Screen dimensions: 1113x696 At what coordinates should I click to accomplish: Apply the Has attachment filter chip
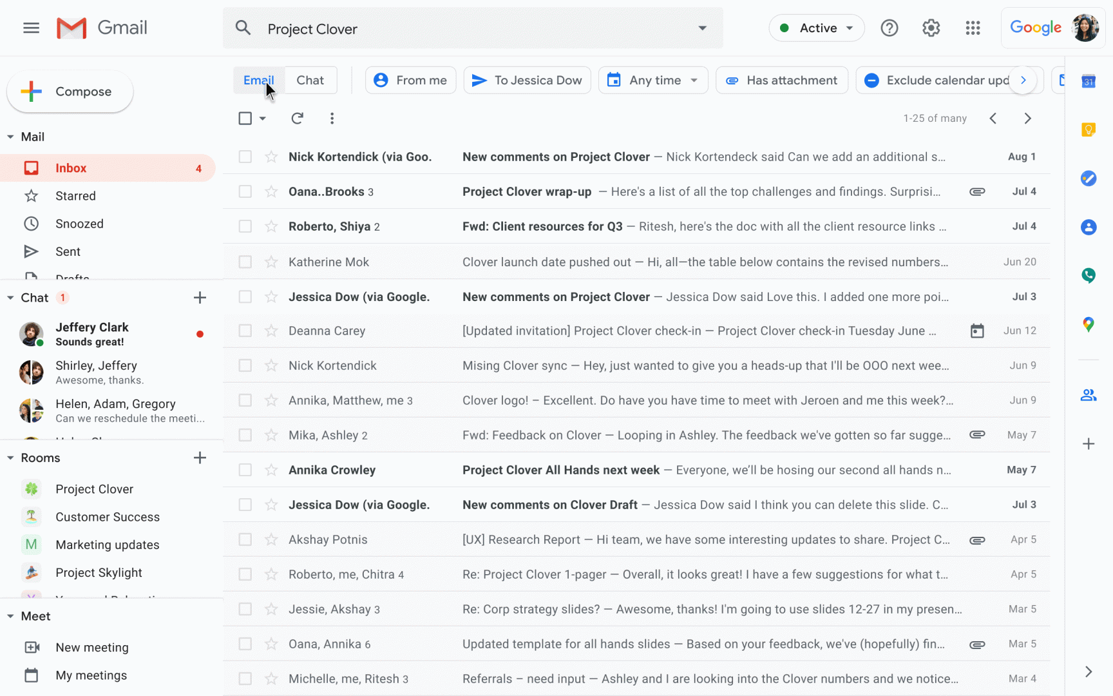pos(781,81)
